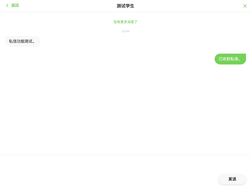Click the gap between the notice and 16:44
251x188 pixels.
pyautogui.click(x=125, y=27)
